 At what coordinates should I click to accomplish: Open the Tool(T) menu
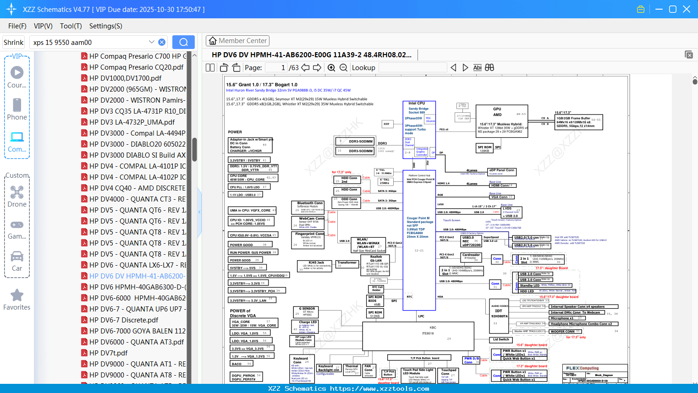[71, 26]
